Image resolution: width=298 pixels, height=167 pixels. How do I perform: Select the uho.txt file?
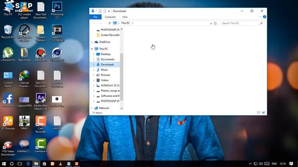(57, 123)
